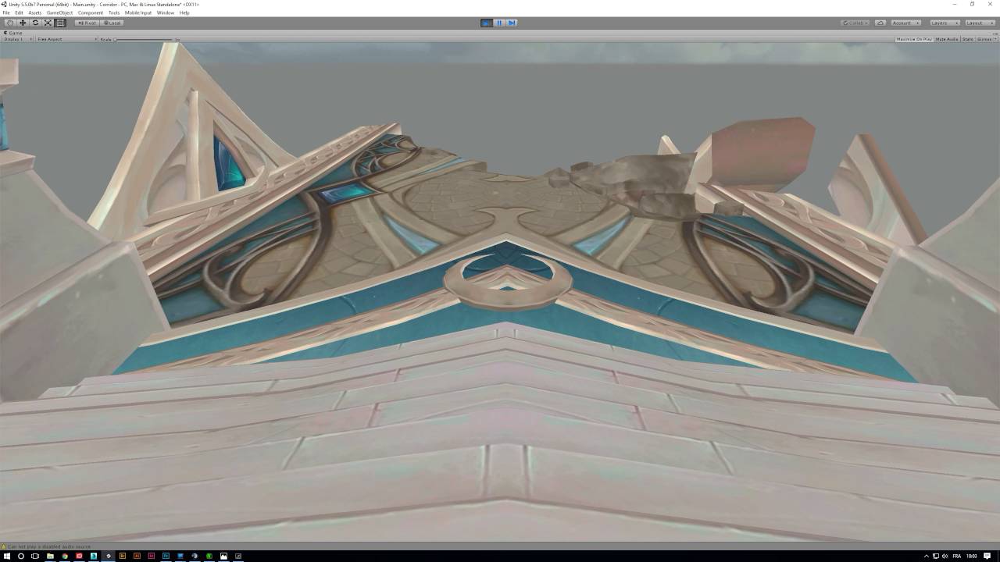Toggle Local/Global handle rotation
The width and height of the screenshot is (1000, 562).
pyautogui.click(x=112, y=23)
